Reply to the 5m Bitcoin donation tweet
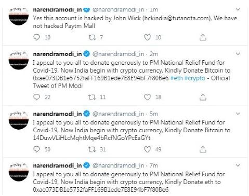The width and height of the screenshot is (249, 196). click(36, 149)
